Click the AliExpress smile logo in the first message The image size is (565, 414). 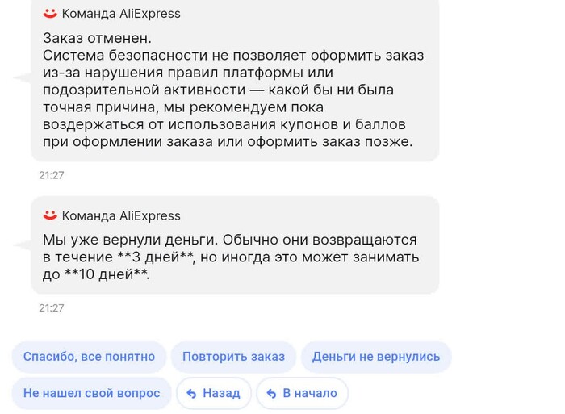tap(50, 13)
